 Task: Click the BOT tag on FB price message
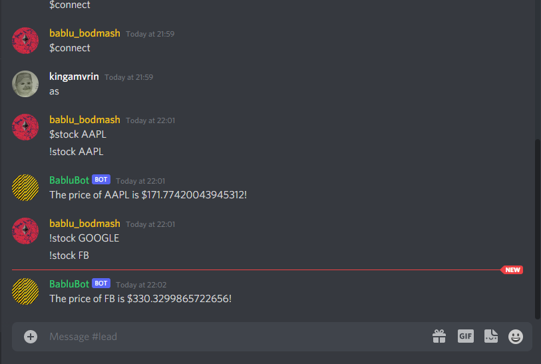tap(101, 283)
